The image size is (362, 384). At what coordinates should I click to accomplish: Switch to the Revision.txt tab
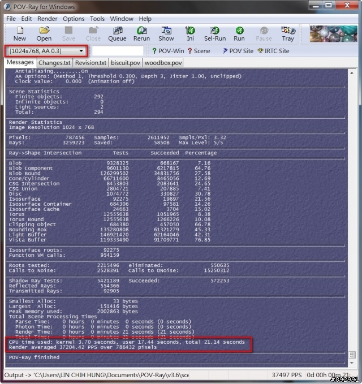[90, 63]
